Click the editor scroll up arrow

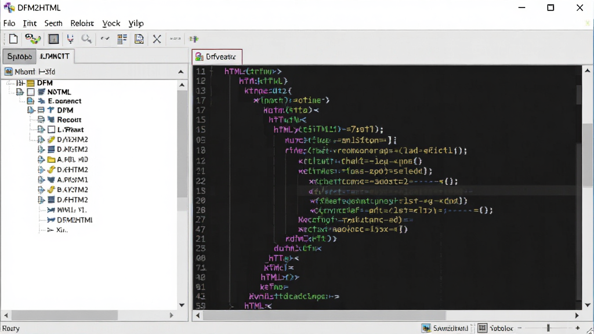click(587, 71)
